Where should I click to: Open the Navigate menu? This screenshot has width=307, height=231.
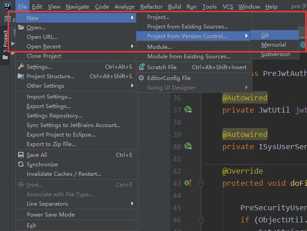[x=77, y=7]
